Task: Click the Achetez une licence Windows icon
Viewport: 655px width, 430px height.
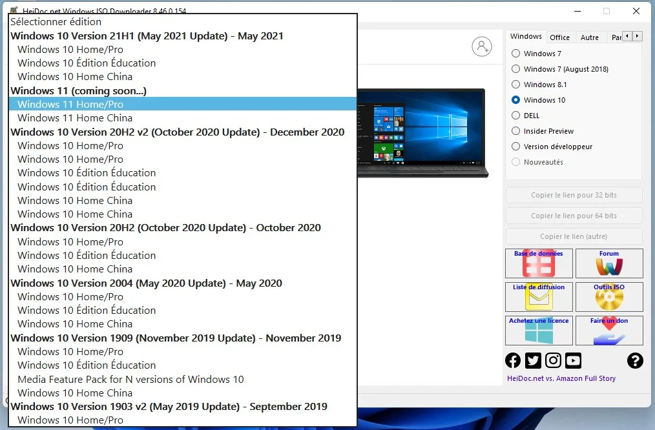Action: 539,330
